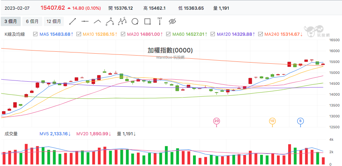Click the opening price 開 15376.12
This screenshot has width=342, height=166.
[120, 8]
